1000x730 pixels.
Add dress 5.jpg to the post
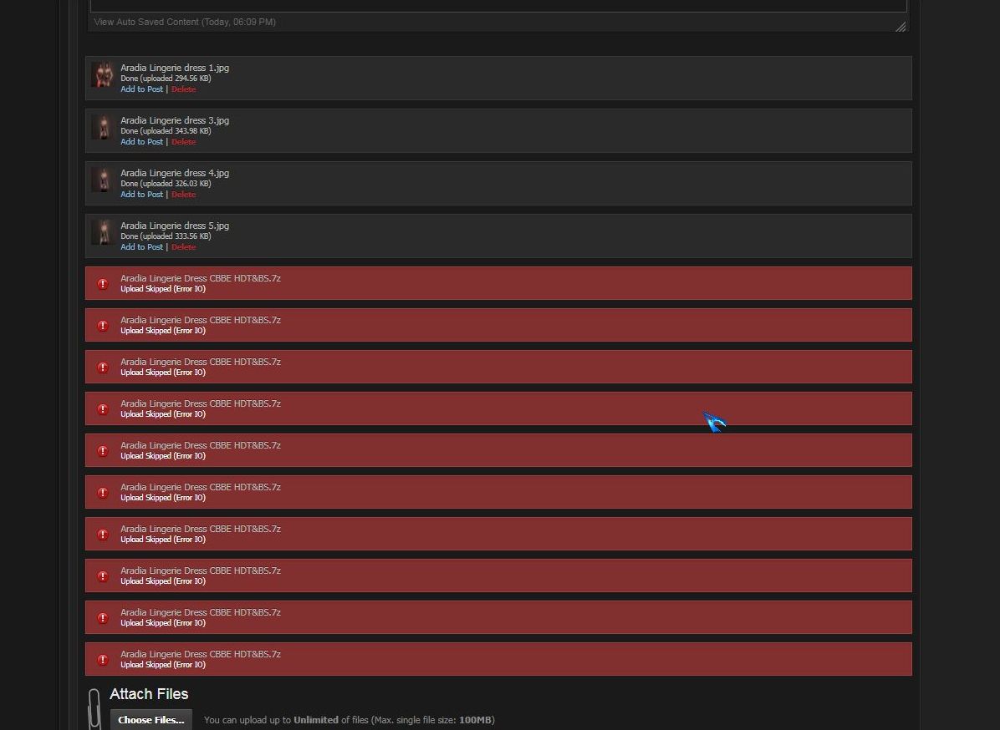pos(141,247)
